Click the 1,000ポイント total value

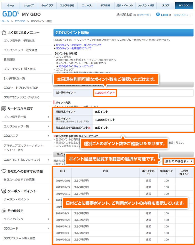coord(105,93)
